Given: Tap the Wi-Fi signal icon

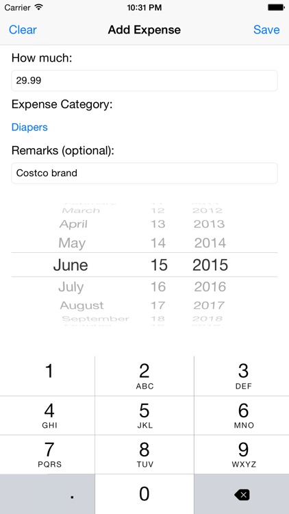Looking at the screenshot, I should (38, 8).
